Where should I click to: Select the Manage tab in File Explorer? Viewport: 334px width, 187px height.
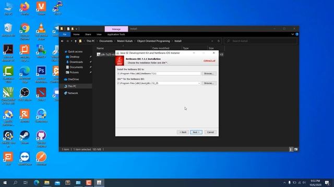point(116,29)
